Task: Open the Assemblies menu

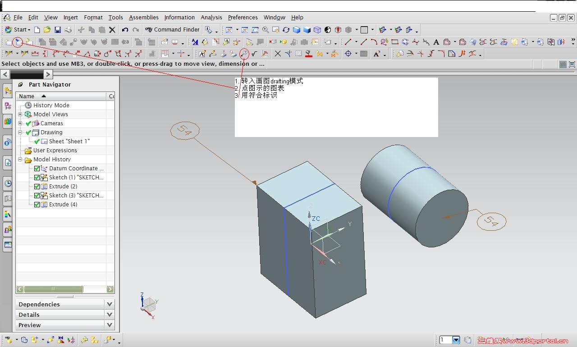Action: tap(144, 18)
